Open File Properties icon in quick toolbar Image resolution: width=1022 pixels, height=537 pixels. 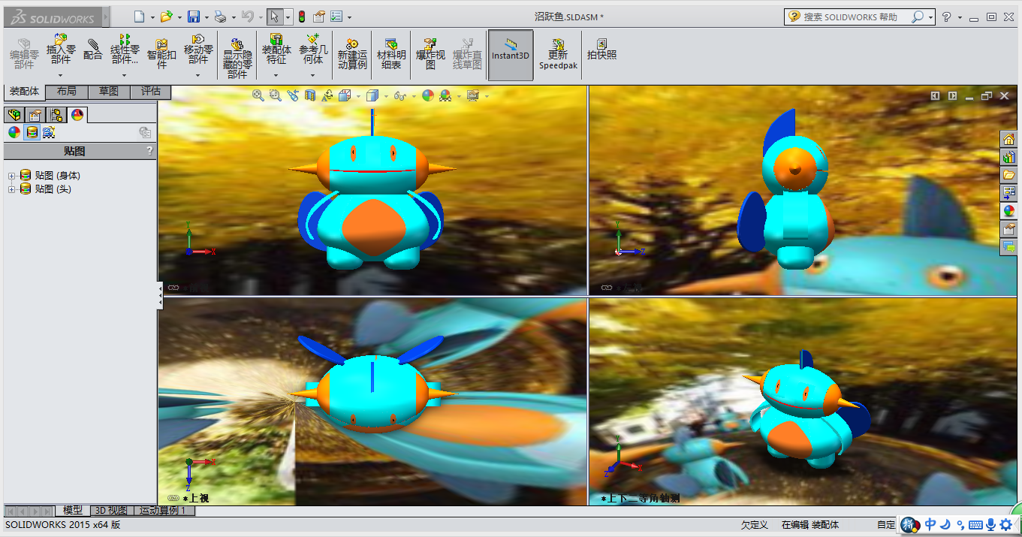coord(319,17)
